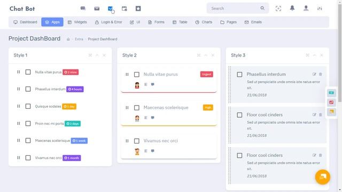The width and height of the screenshot is (342, 192).
Task: Open the chat icon in the header
Action: (83, 9)
